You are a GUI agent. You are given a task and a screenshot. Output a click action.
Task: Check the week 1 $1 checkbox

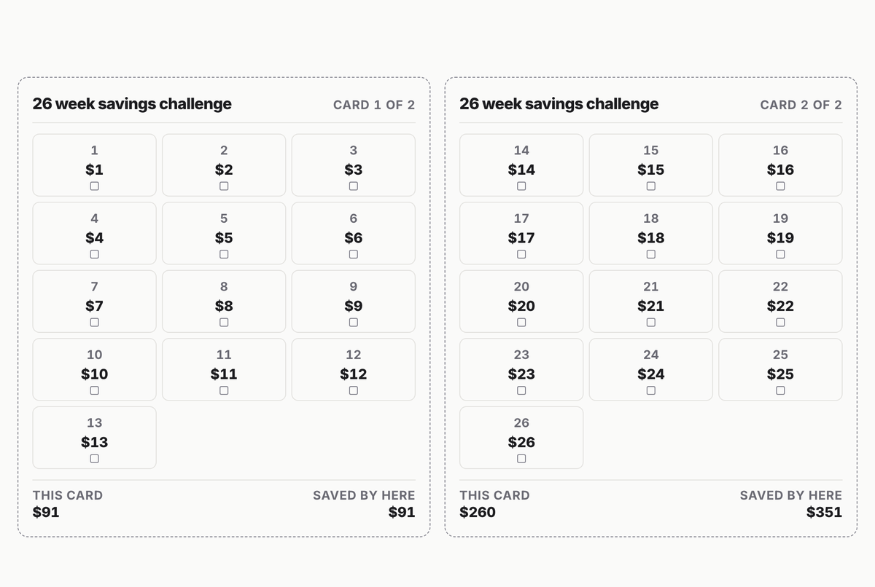click(x=94, y=186)
